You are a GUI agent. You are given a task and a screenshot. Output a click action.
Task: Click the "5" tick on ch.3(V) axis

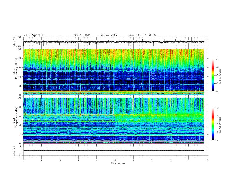tap(20, 146)
